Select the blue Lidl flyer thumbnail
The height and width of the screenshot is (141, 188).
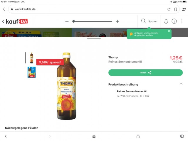pos(32,72)
